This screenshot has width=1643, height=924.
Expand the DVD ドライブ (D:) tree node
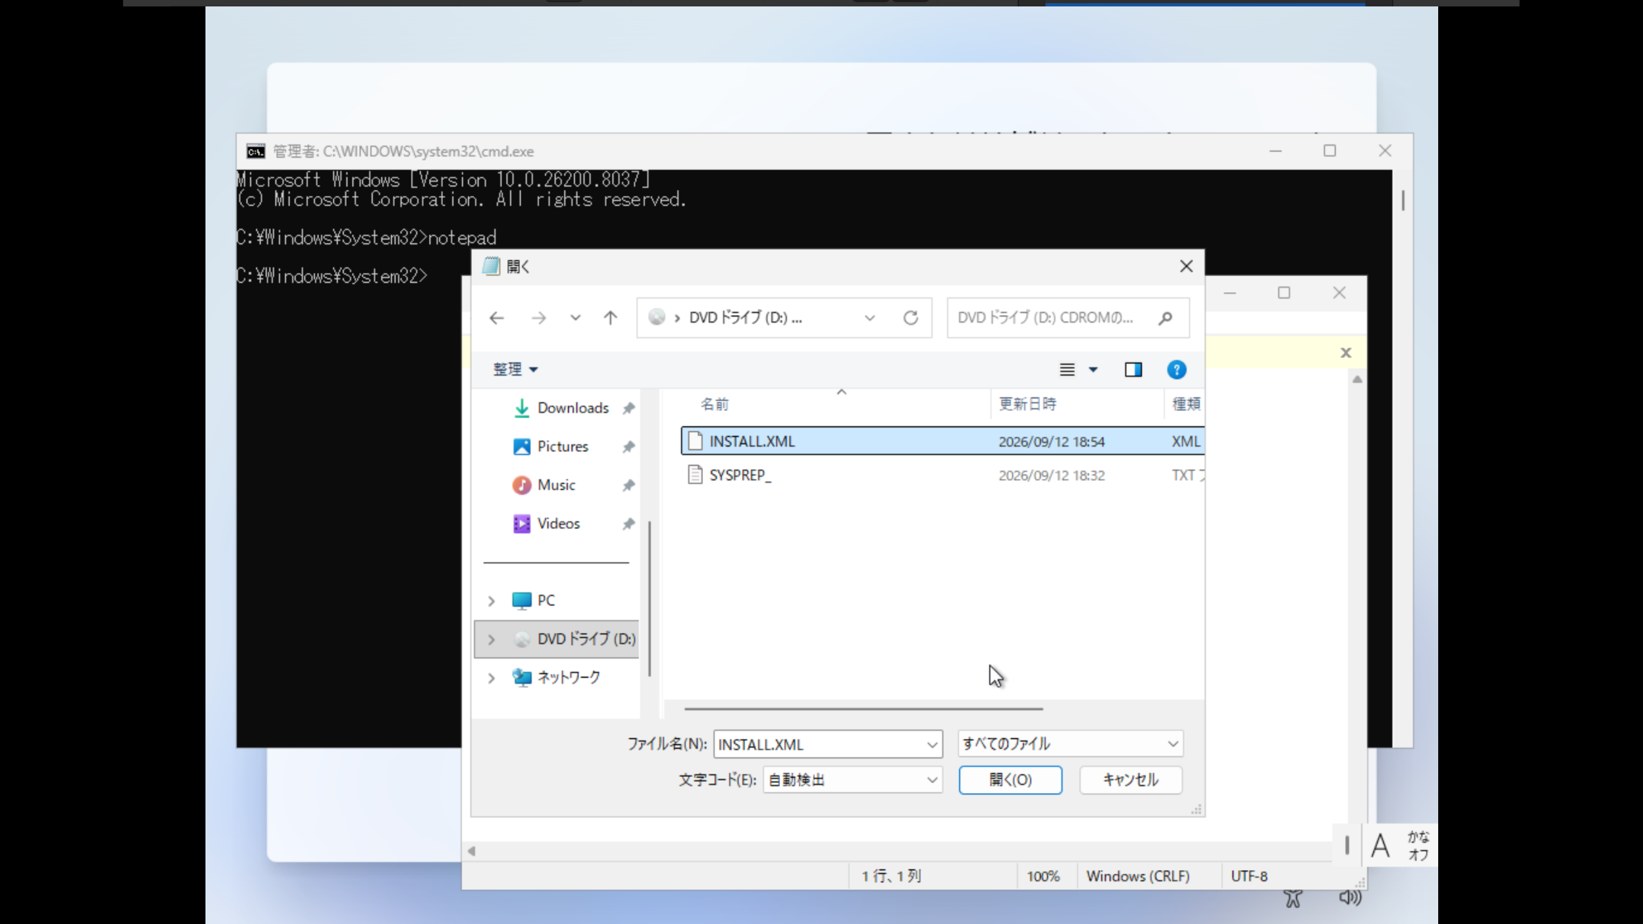[491, 640]
